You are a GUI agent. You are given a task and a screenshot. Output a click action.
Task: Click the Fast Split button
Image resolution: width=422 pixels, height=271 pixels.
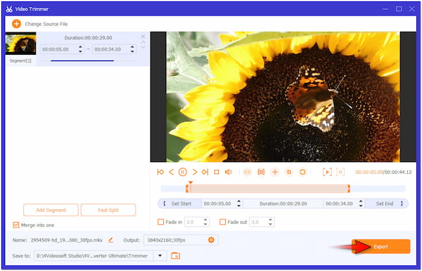(108, 210)
